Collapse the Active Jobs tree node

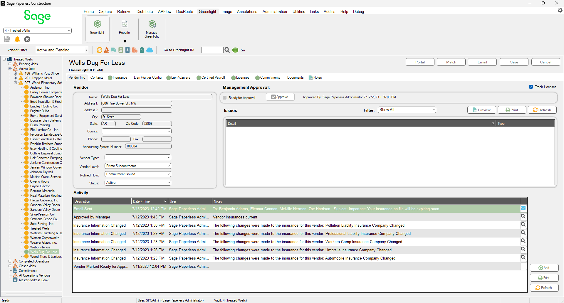[x=10, y=69]
